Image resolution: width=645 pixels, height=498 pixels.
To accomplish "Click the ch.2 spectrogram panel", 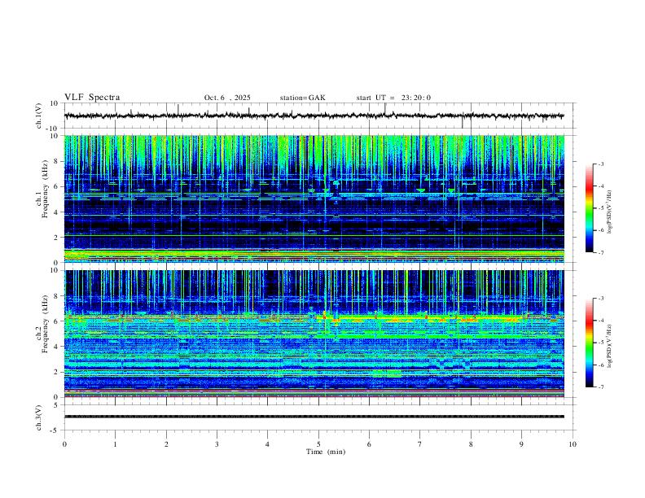I will pyautogui.click(x=314, y=334).
